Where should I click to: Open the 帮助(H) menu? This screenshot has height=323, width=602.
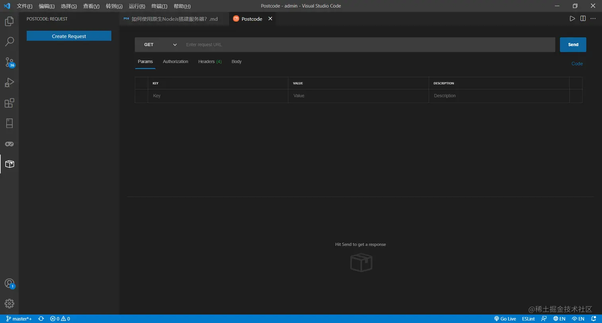182,6
